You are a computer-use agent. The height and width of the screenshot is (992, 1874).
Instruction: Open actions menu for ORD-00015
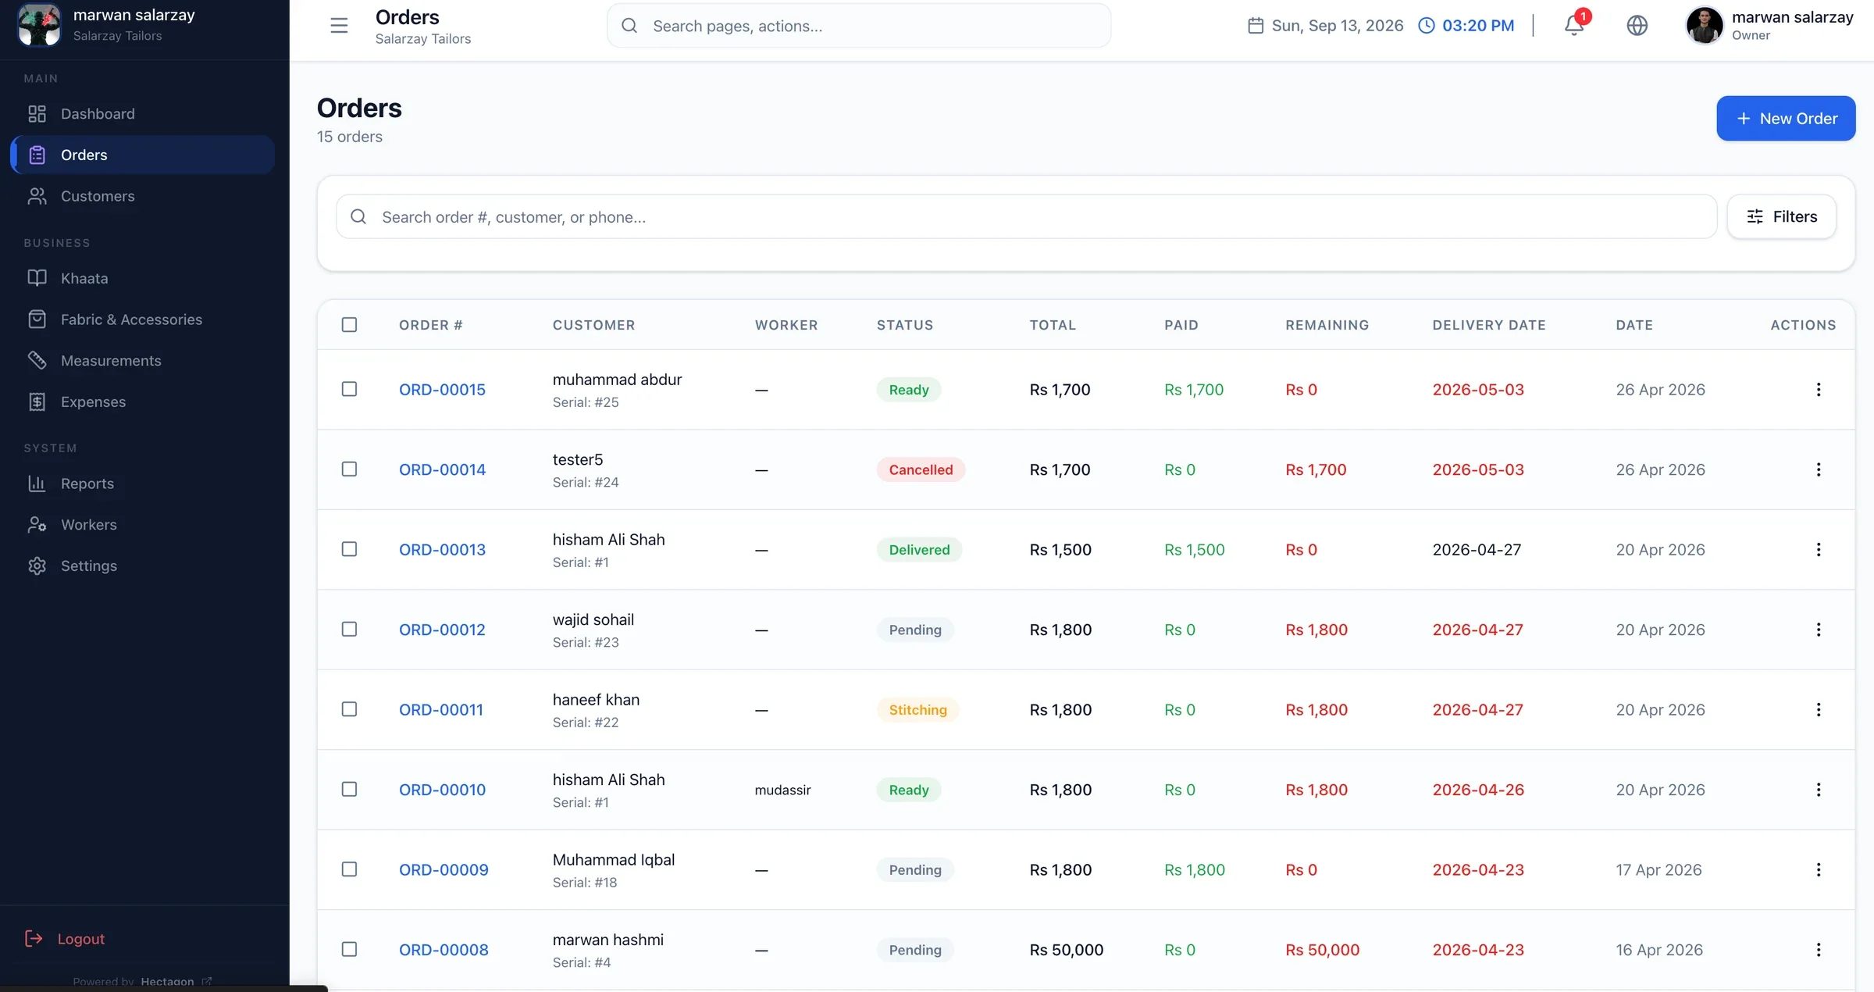point(1819,390)
